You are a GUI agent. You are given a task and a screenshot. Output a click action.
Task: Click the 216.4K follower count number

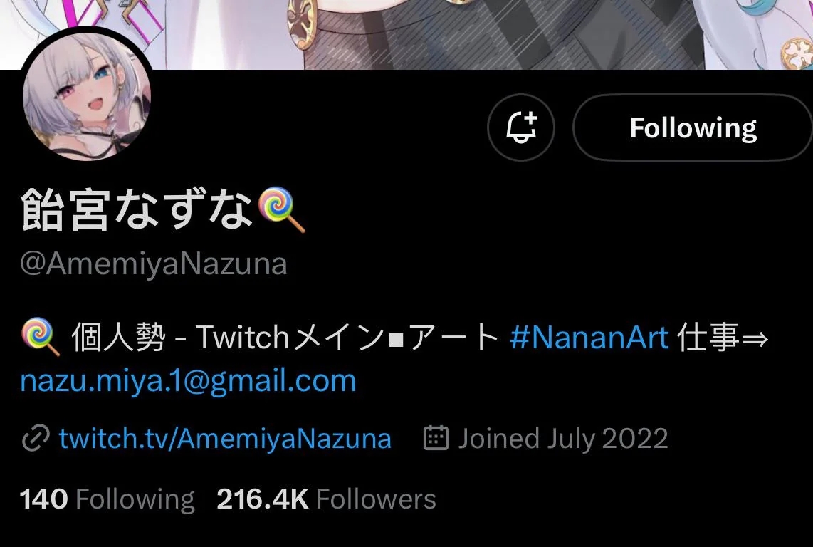pos(263,499)
